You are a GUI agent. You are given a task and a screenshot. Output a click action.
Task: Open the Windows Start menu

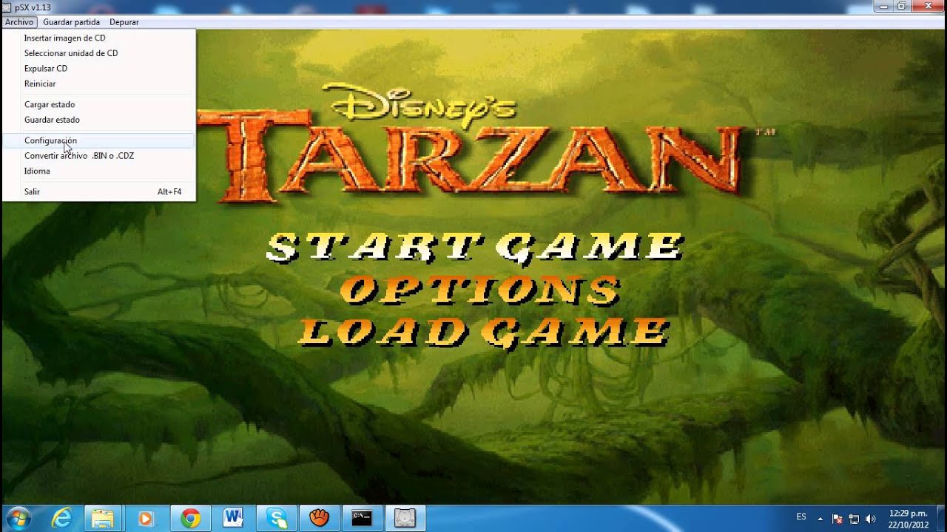(17, 518)
